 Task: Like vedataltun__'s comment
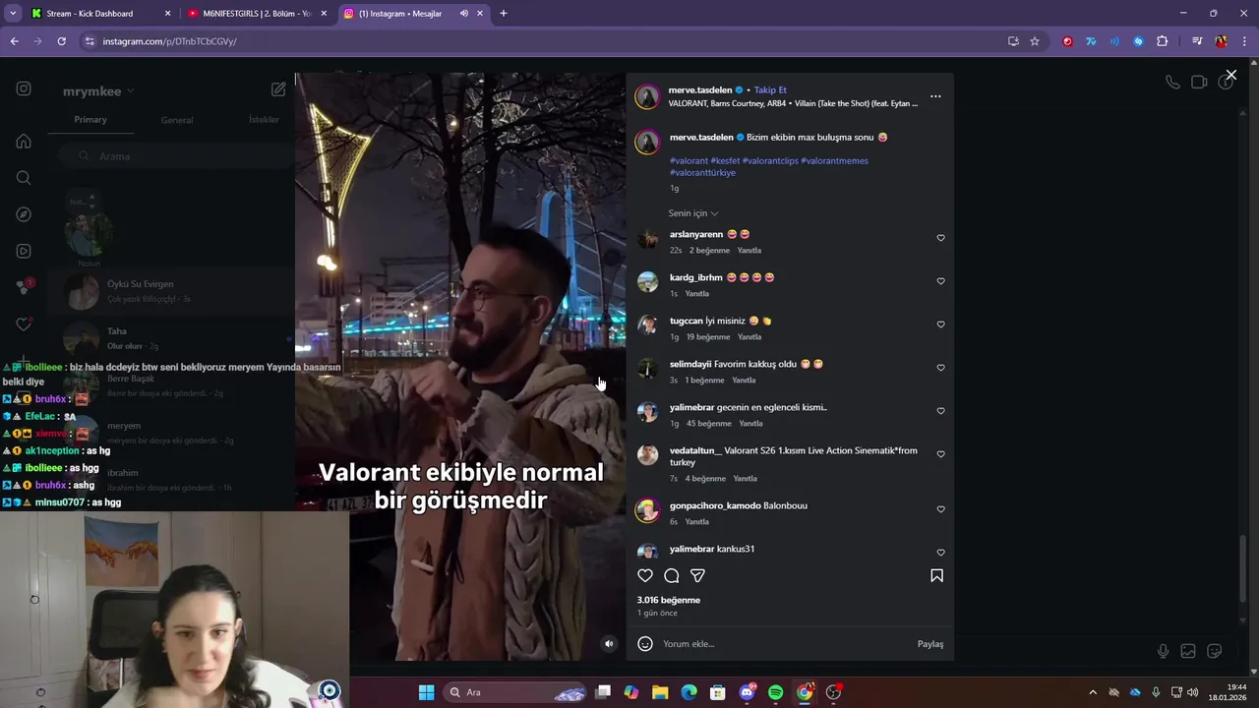(940, 454)
